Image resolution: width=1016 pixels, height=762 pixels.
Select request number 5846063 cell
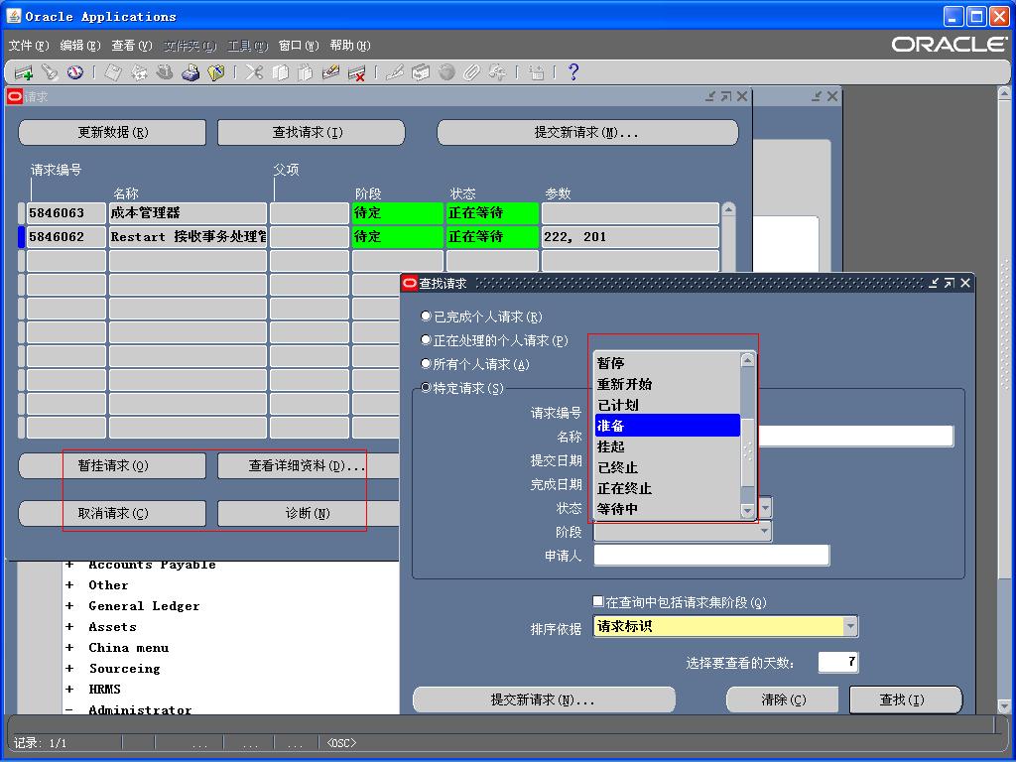[66, 212]
